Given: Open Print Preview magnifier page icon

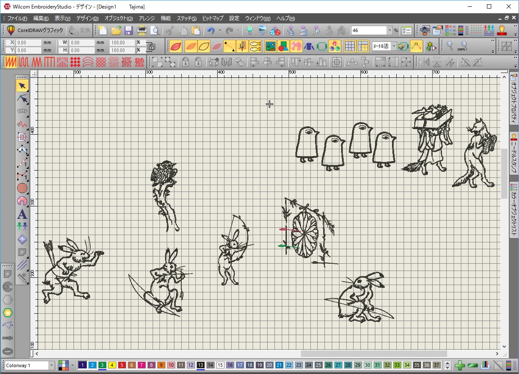Looking at the screenshot, I should [155, 30].
